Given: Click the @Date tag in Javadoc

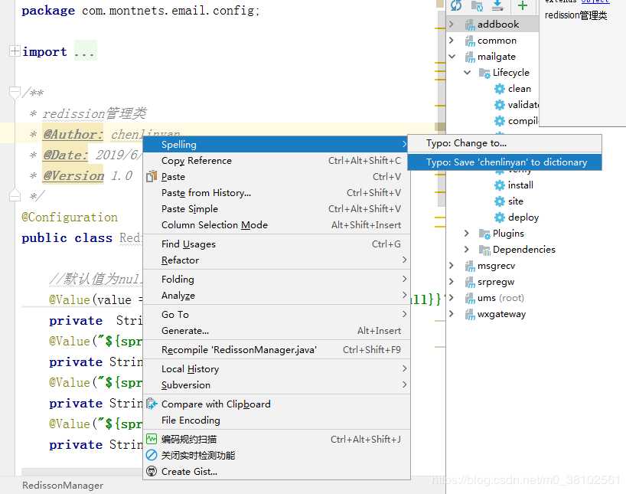Looking at the screenshot, I should [66, 155].
